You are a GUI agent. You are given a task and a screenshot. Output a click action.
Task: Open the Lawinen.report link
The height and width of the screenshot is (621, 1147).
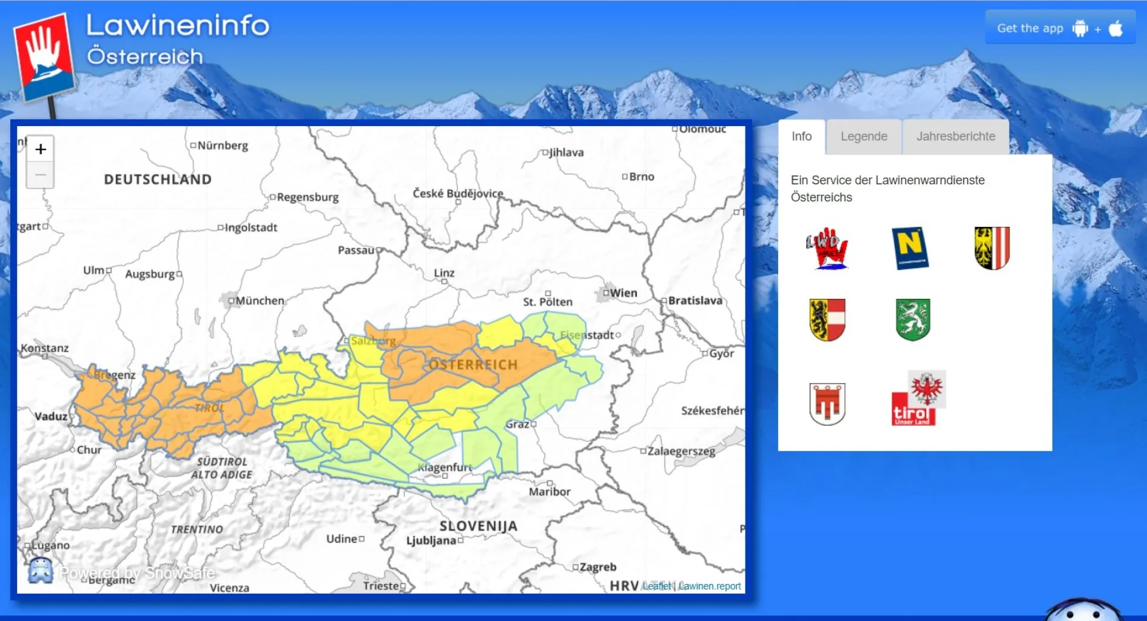tap(710, 586)
